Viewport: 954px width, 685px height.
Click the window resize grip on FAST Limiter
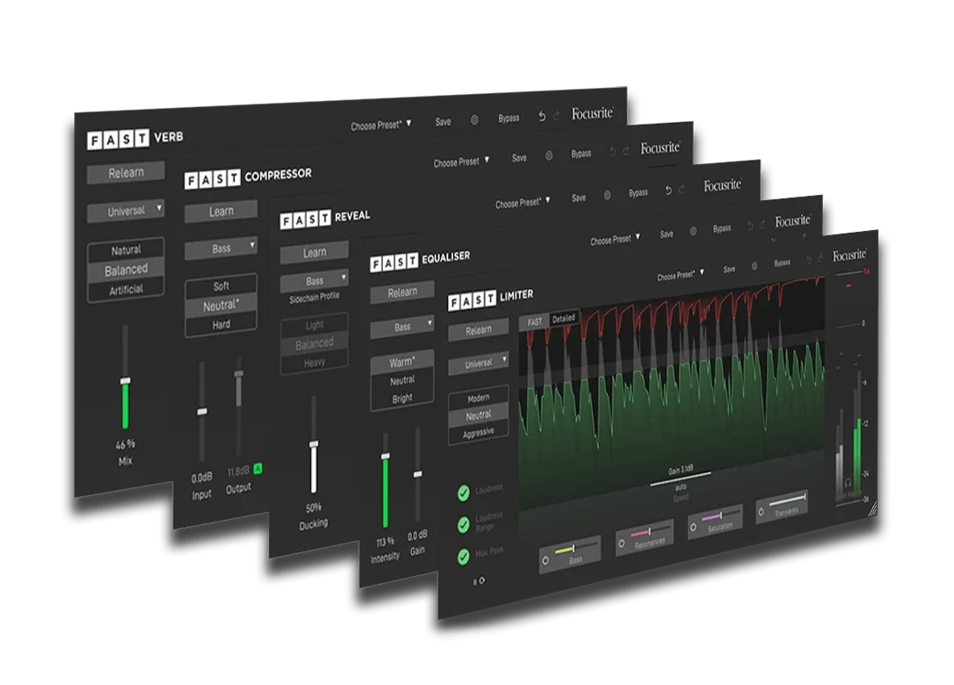point(873,507)
